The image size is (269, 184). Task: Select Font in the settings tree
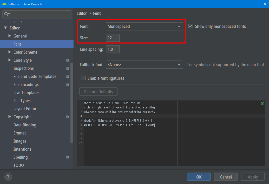click(x=37, y=44)
